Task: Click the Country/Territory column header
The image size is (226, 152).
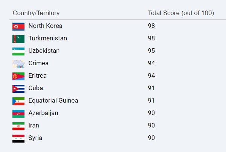Action: [36, 13]
